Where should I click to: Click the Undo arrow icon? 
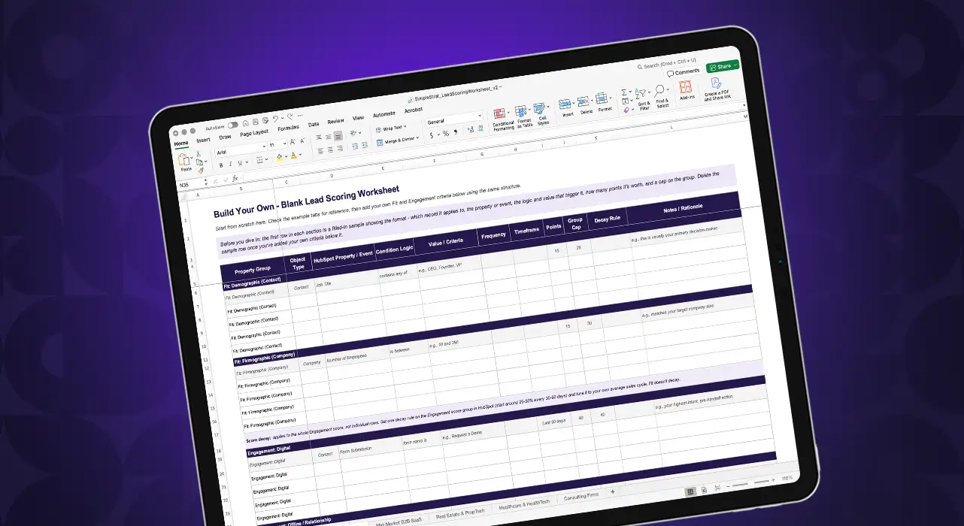pos(275,119)
